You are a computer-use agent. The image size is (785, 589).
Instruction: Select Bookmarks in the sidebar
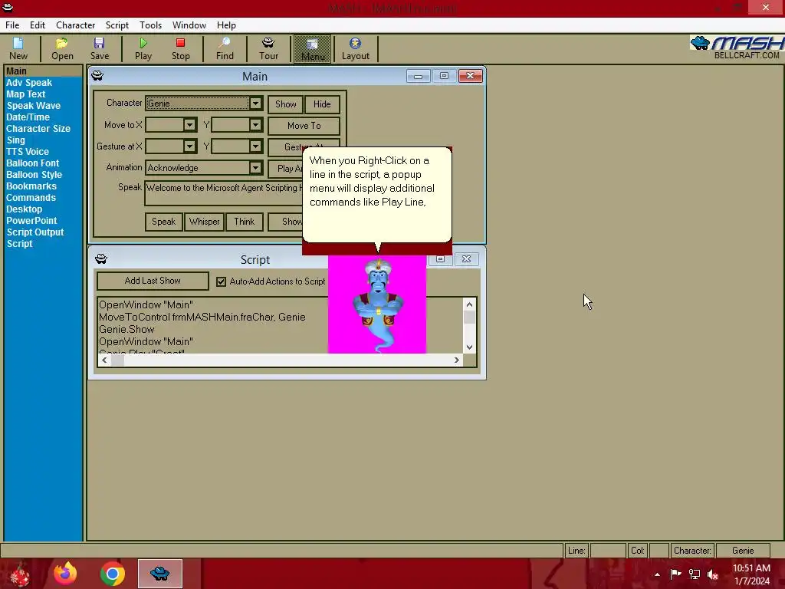(x=31, y=186)
